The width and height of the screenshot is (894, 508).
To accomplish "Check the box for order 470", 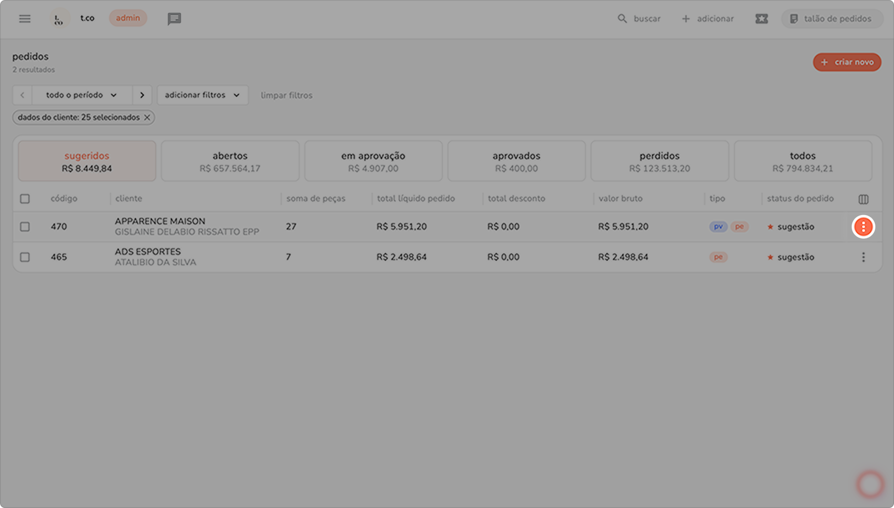I will [x=25, y=227].
